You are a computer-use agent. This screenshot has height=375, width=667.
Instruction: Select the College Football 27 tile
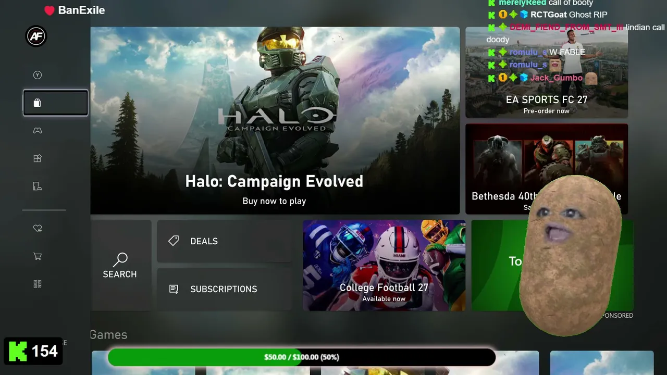click(384, 265)
